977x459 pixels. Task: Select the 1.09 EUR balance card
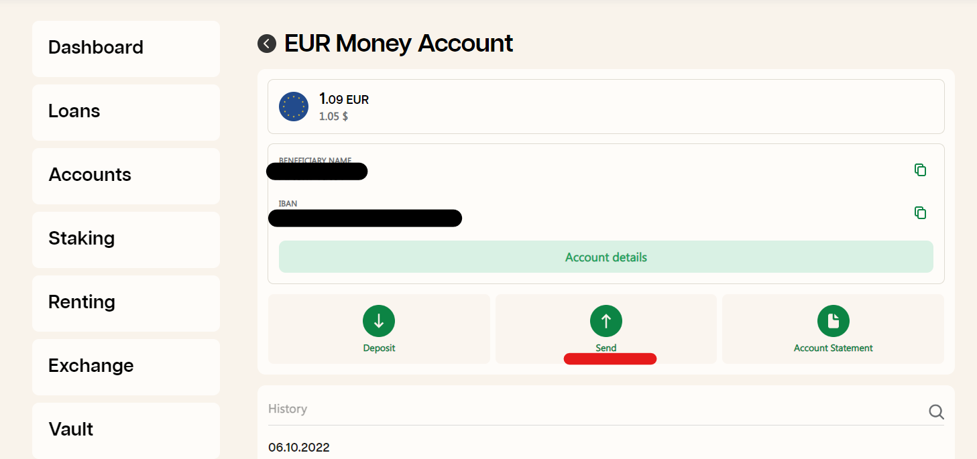click(x=606, y=107)
